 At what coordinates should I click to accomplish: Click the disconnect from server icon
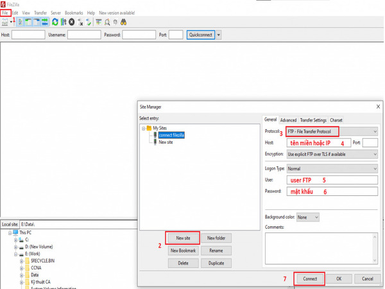pyautogui.click(x=80, y=21)
